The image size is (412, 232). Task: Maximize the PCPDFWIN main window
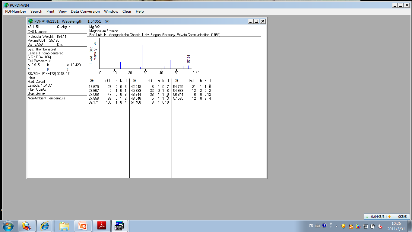pos(401,5)
